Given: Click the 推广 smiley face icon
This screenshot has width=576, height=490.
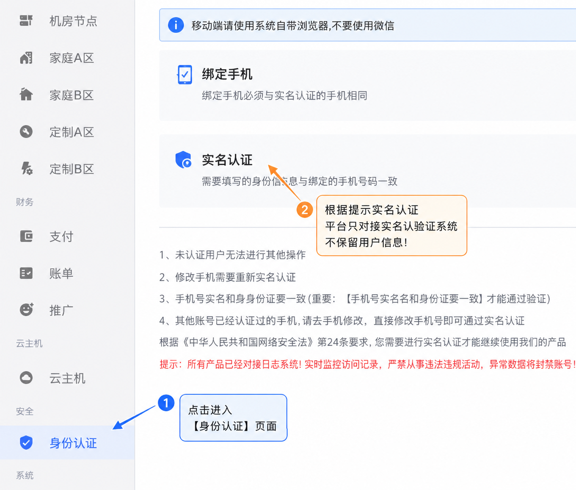Looking at the screenshot, I should pos(26,310).
